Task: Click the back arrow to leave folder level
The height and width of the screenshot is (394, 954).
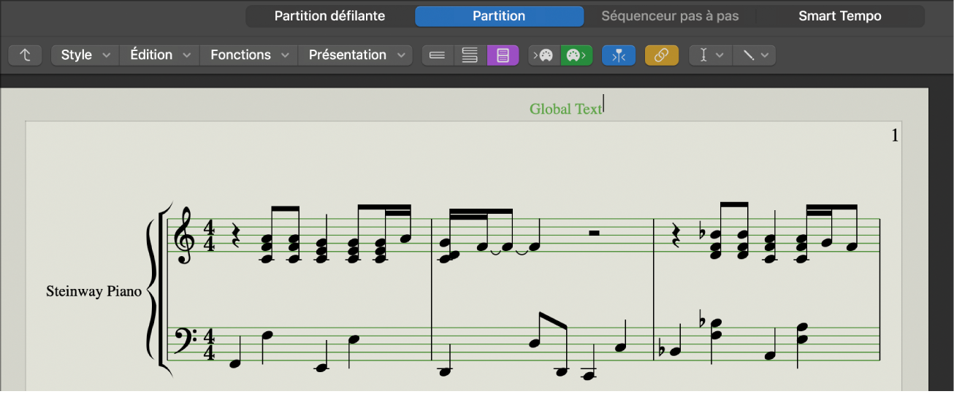Action: point(26,55)
